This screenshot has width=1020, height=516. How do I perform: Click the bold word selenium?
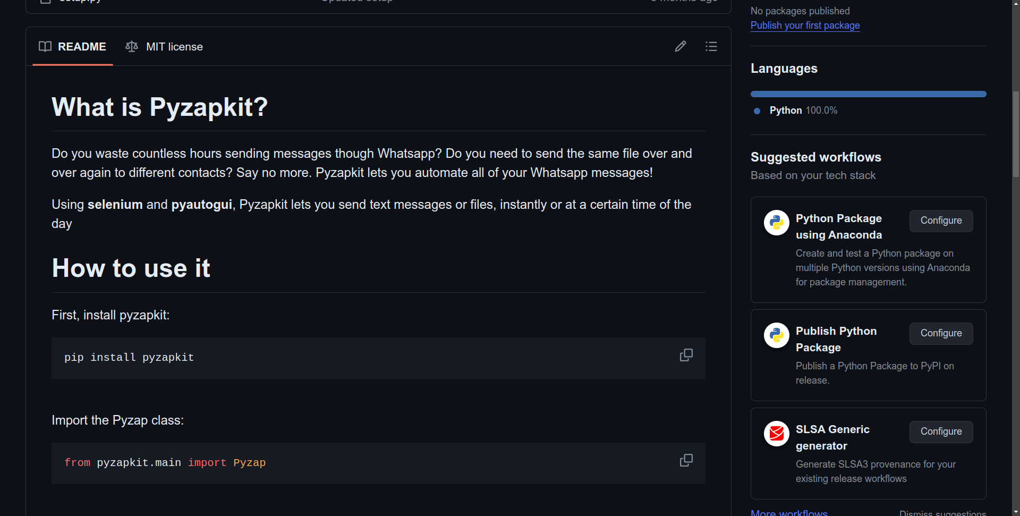[x=115, y=205]
